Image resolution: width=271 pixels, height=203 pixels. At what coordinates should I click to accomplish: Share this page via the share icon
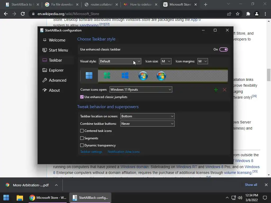point(229,14)
